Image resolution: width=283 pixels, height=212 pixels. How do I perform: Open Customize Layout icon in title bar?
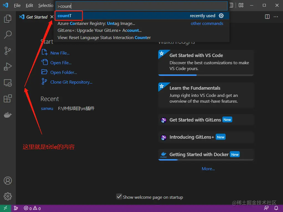tap(241, 5)
